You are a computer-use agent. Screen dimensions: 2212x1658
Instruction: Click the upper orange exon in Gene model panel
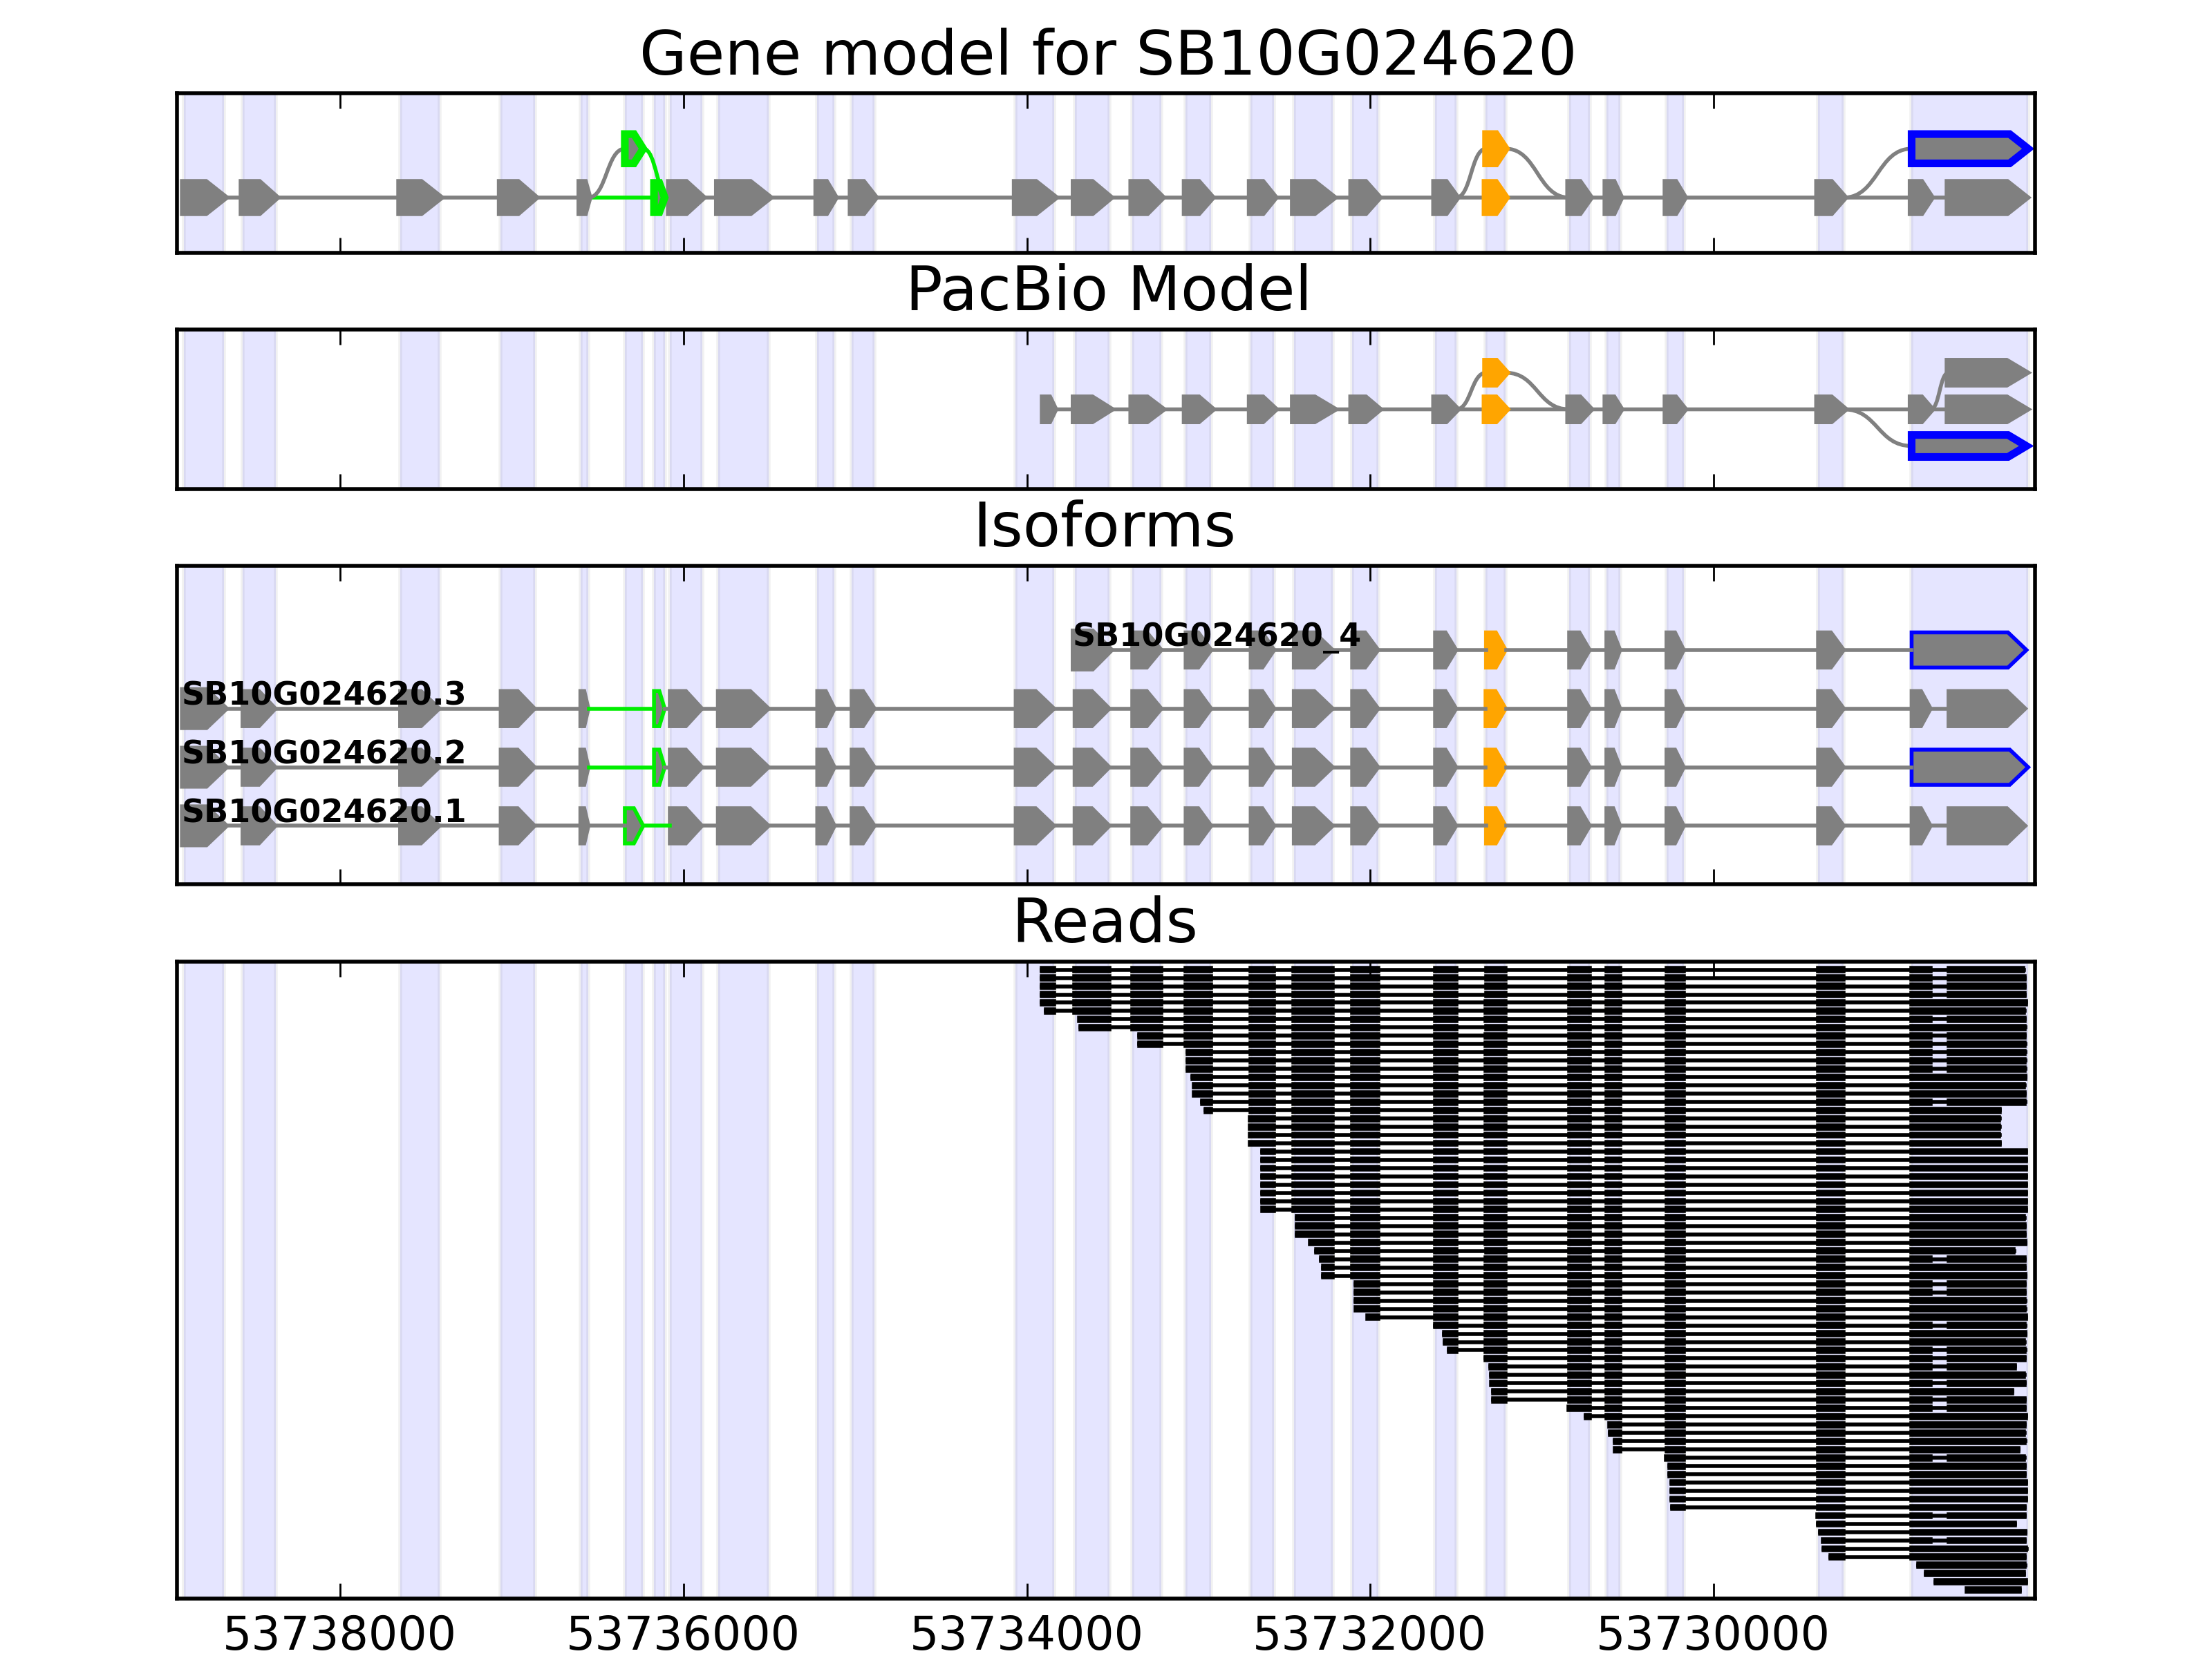tap(1494, 148)
